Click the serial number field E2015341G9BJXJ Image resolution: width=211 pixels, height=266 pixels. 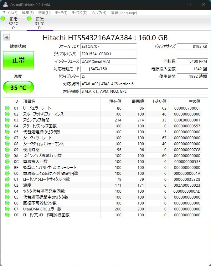coord(108,54)
